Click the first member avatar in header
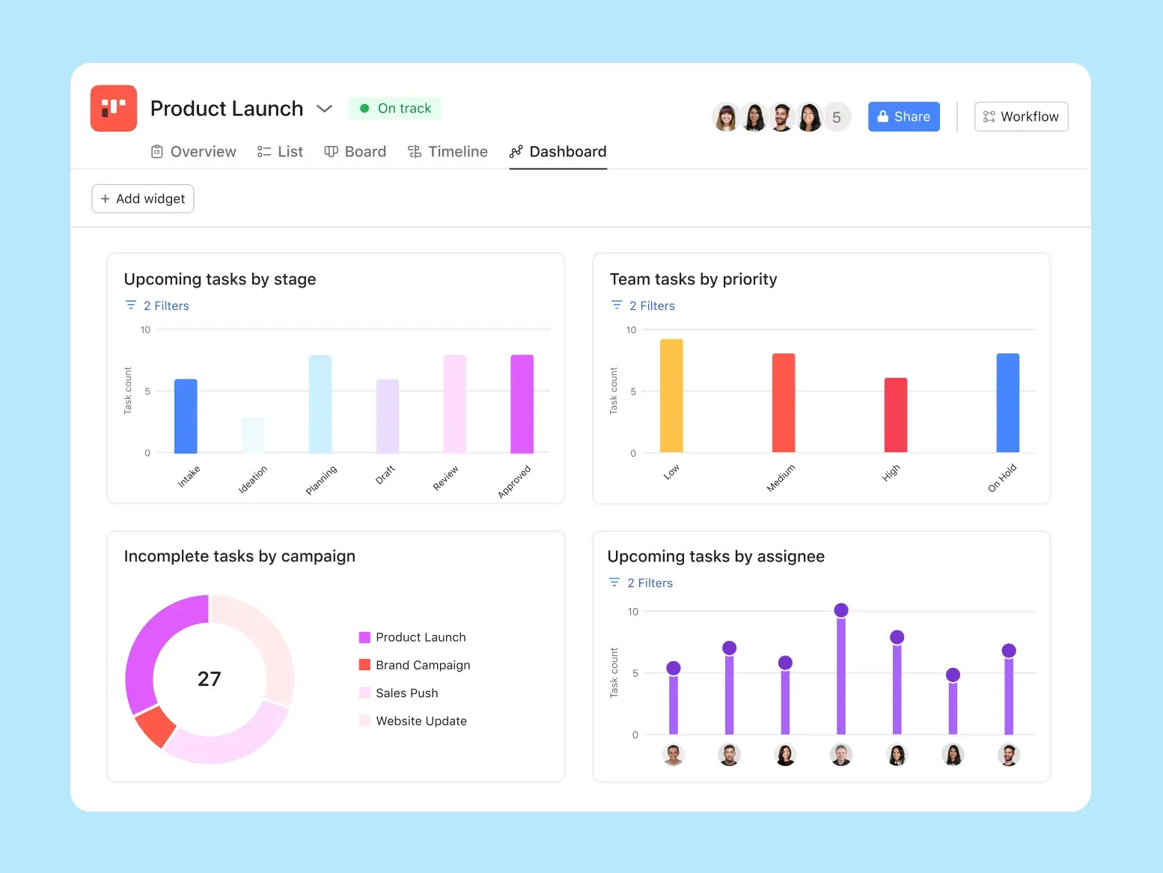The height and width of the screenshot is (873, 1163). pyautogui.click(x=726, y=118)
